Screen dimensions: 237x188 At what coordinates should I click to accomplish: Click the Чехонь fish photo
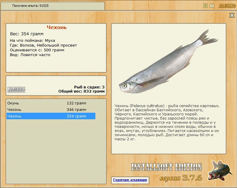(x=169, y=62)
